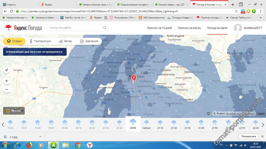
Task: Click the red Moscow location pin
Action: 134,79
